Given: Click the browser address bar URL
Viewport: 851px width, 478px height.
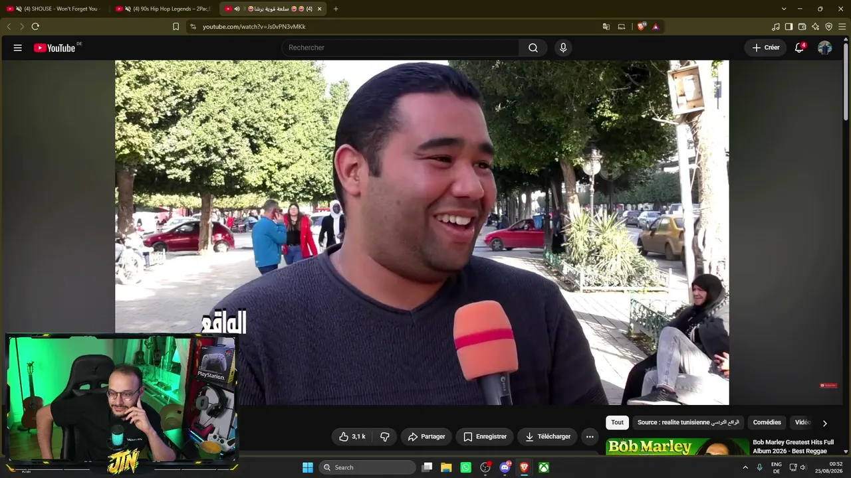Looking at the screenshot, I should [254, 27].
